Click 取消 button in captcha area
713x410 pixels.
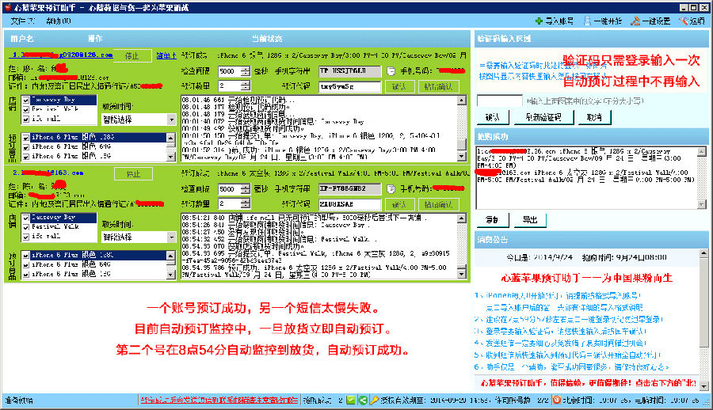click(x=594, y=117)
